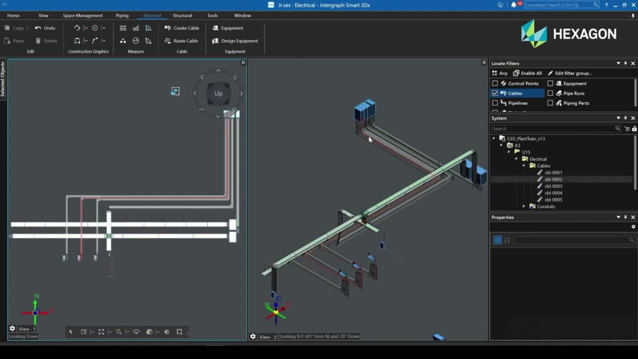This screenshot has height=359, width=638.
Task: Enable the Piping Parts locate filter checkbox
Action: tap(550, 103)
